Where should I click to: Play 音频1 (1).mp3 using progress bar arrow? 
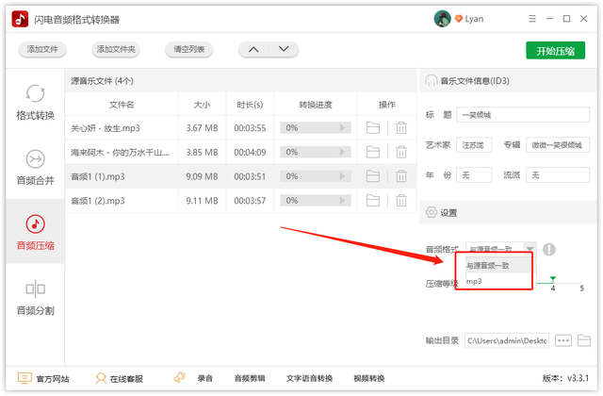point(343,176)
